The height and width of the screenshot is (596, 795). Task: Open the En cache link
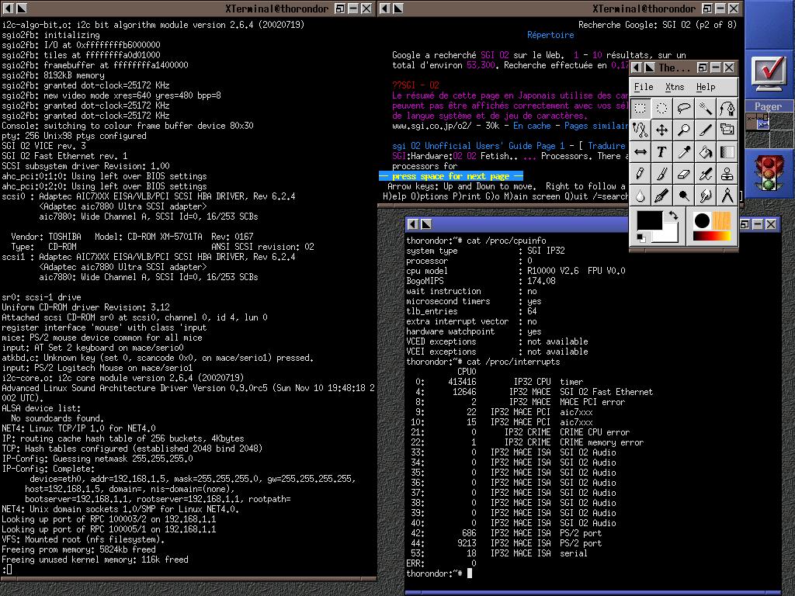pos(532,126)
